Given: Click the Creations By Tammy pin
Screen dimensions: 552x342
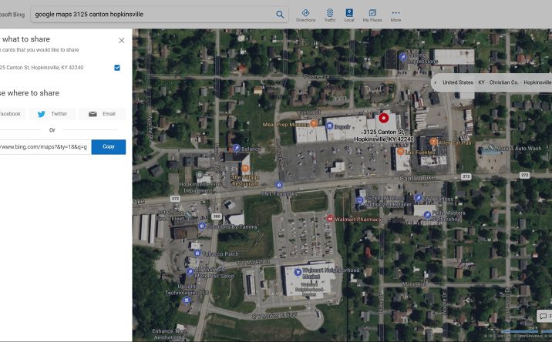Looking at the screenshot, I should pos(202,226).
